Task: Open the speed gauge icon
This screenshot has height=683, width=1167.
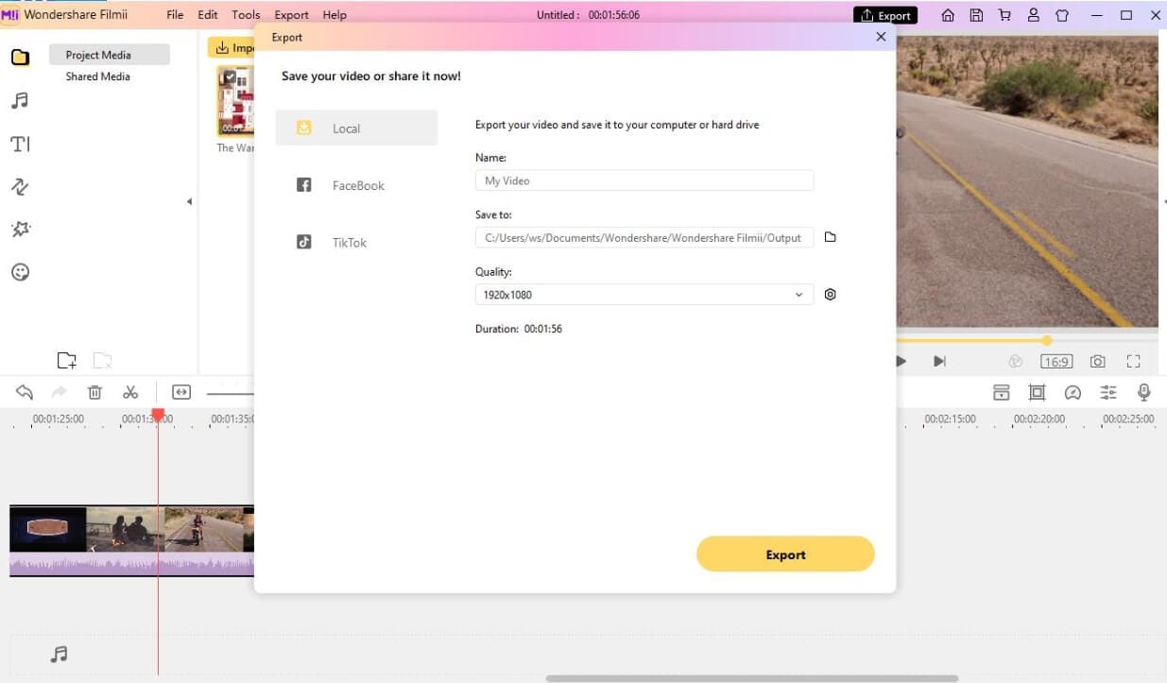Action: (x=1073, y=392)
